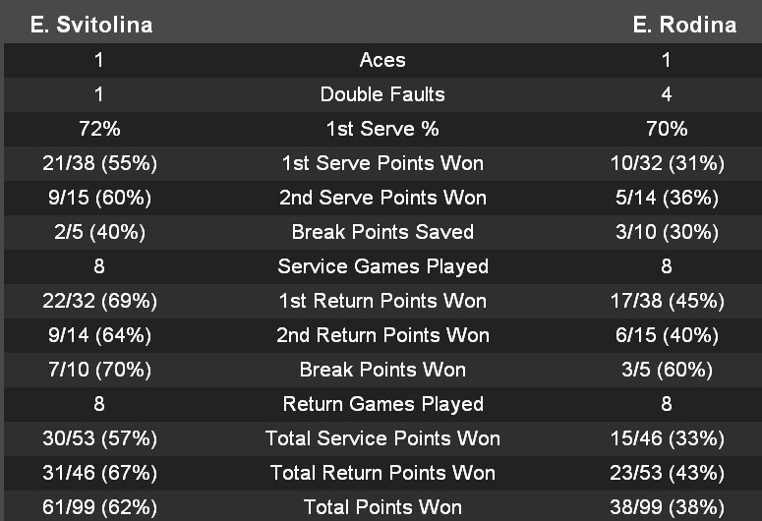Click the Total Return Points Won label
This screenshot has height=521, width=762.
pyautogui.click(x=382, y=473)
